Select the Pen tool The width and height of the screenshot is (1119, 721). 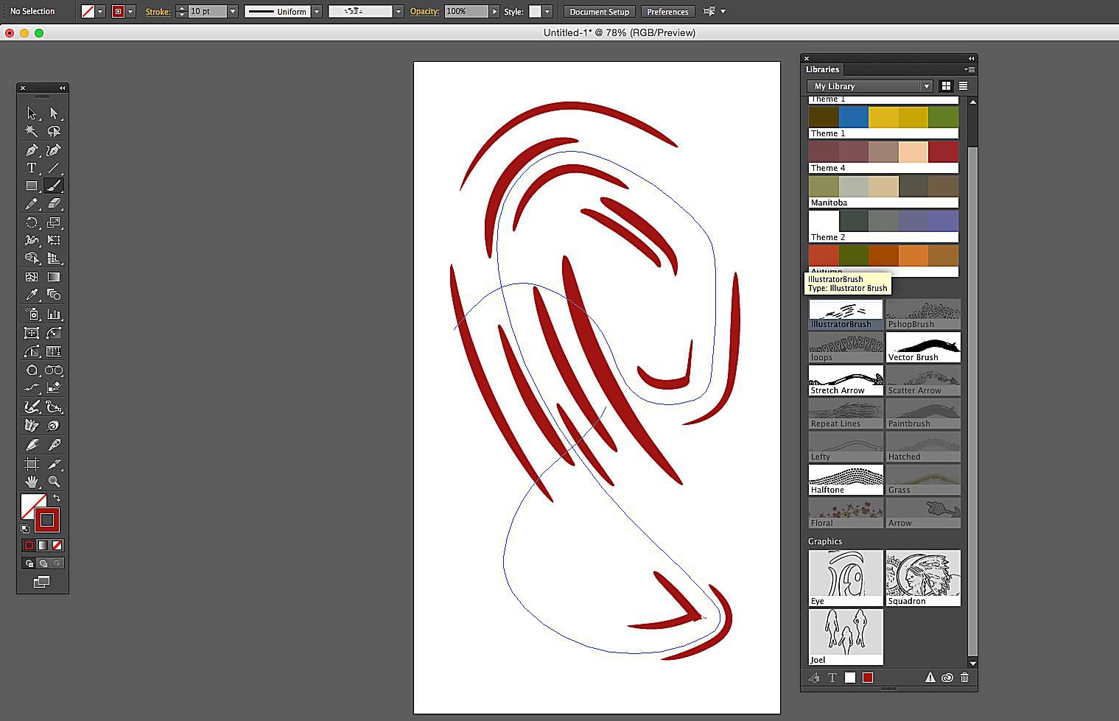(x=32, y=150)
